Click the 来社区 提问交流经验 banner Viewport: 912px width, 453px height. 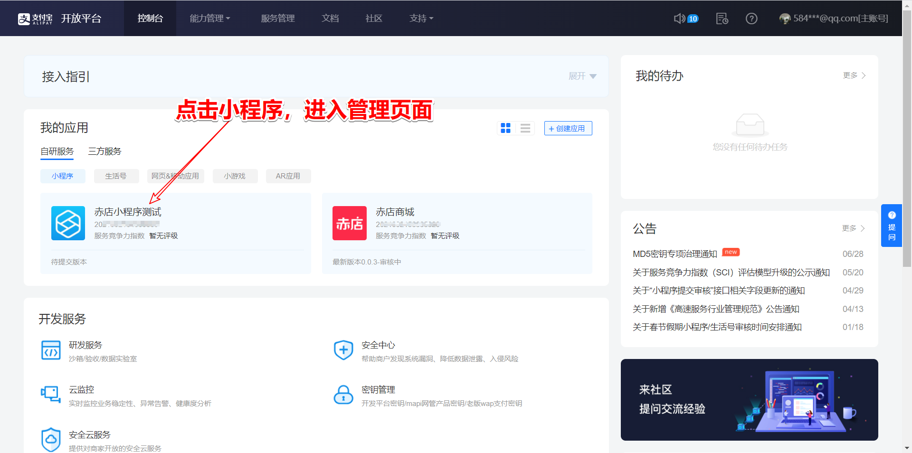[x=749, y=400]
